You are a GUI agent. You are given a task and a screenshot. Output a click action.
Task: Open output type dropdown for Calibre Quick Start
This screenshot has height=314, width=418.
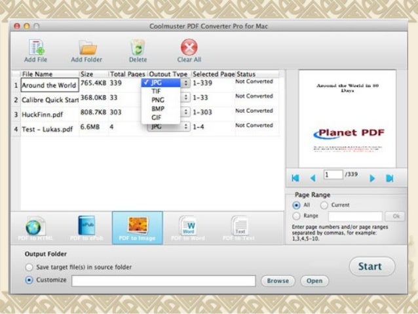(x=186, y=98)
